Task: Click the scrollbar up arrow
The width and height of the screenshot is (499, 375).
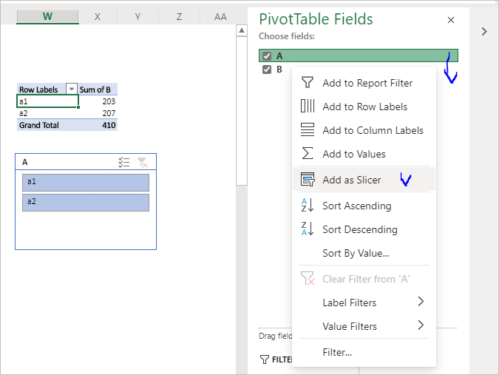Action: pyautogui.click(x=241, y=31)
